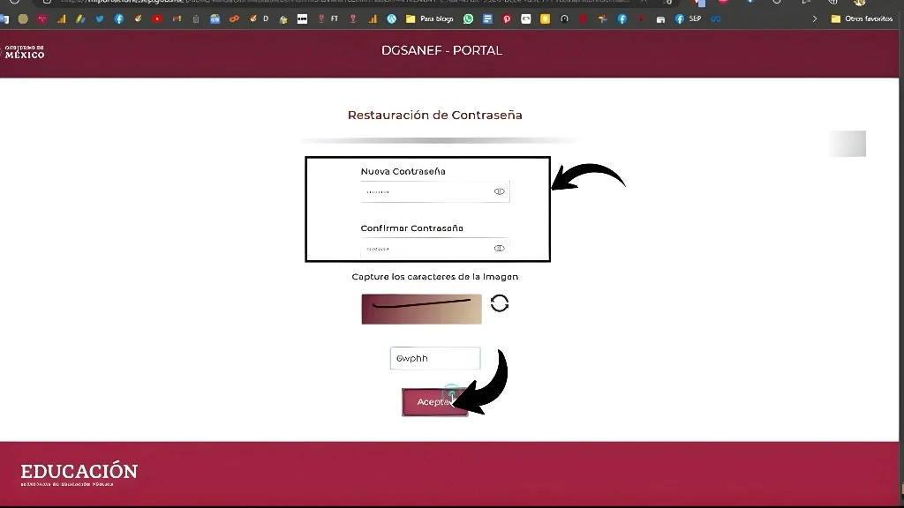Select the captcha text field containing 6wphh
Viewport: 904px width, 508px height.
[x=434, y=357]
